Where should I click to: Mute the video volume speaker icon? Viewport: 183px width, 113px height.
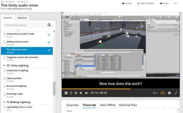click(86, 93)
